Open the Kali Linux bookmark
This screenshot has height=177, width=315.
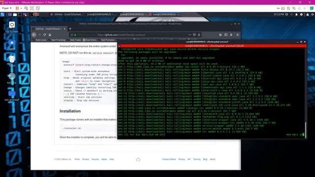click(39, 40)
